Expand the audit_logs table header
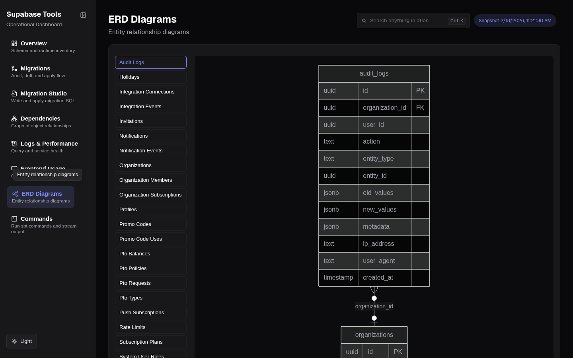The image size is (573, 358). pos(374,74)
